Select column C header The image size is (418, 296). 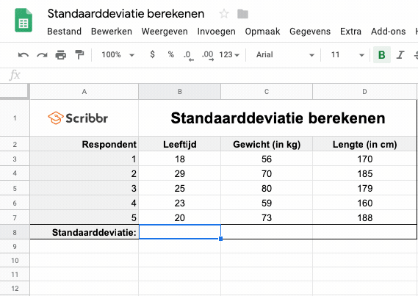[267, 92]
